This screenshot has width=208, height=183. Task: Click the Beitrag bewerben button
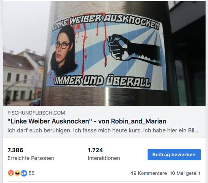[x=174, y=155]
